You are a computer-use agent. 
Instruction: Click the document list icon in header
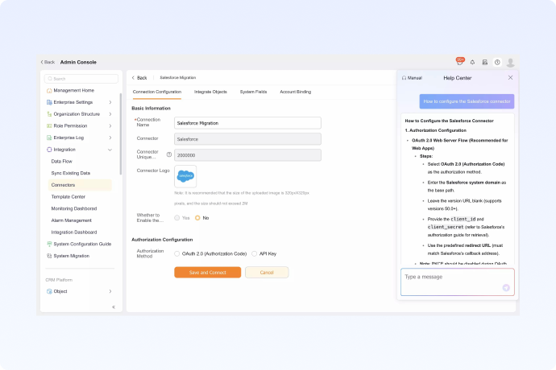tap(485, 62)
